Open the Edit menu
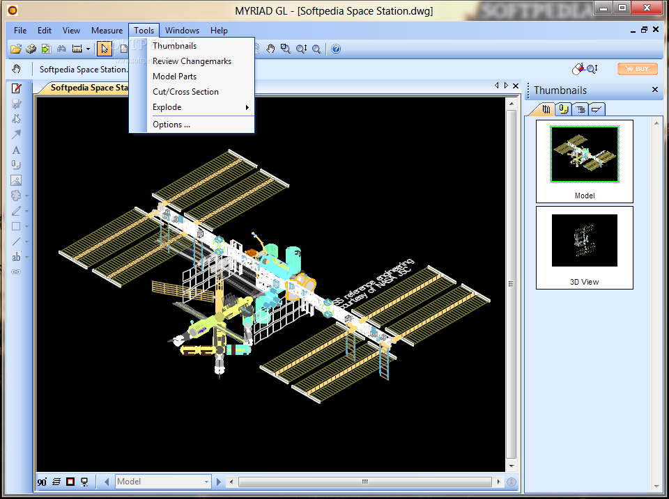 pos(45,31)
